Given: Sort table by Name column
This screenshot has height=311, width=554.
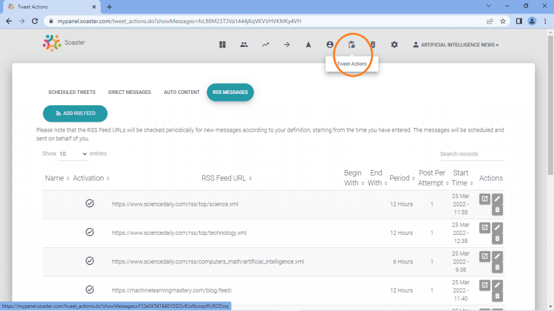Looking at the screenshot, I should tap(57, 178).
